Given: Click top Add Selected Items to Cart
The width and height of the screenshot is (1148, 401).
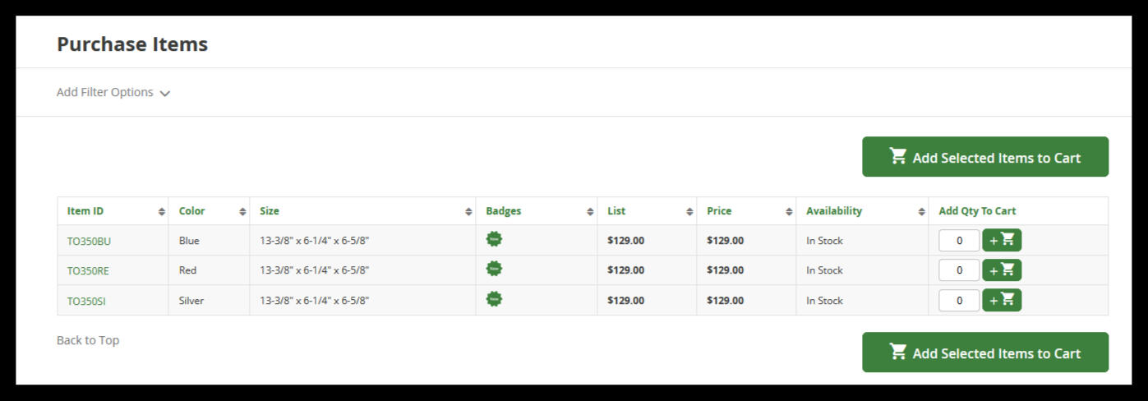Looking at the screenshot, I should coord(984,157).
